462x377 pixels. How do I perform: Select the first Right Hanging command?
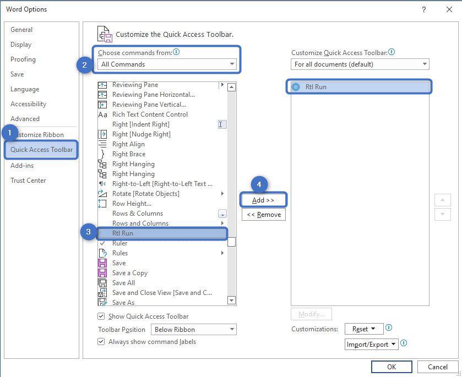162,164
